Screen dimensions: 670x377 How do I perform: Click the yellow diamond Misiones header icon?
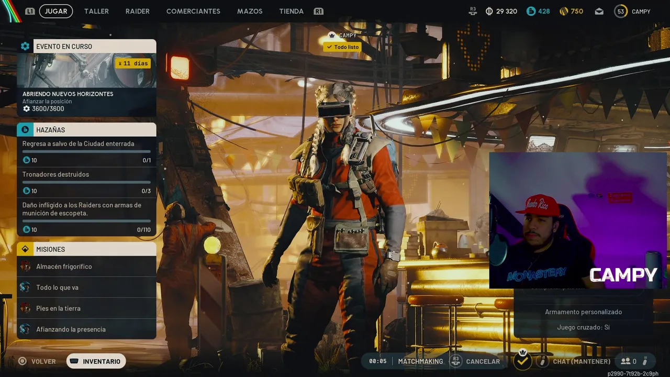coord(25,249)
